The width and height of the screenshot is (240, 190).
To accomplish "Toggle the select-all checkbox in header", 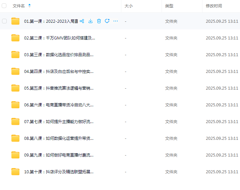I will (x=4, y=6).
